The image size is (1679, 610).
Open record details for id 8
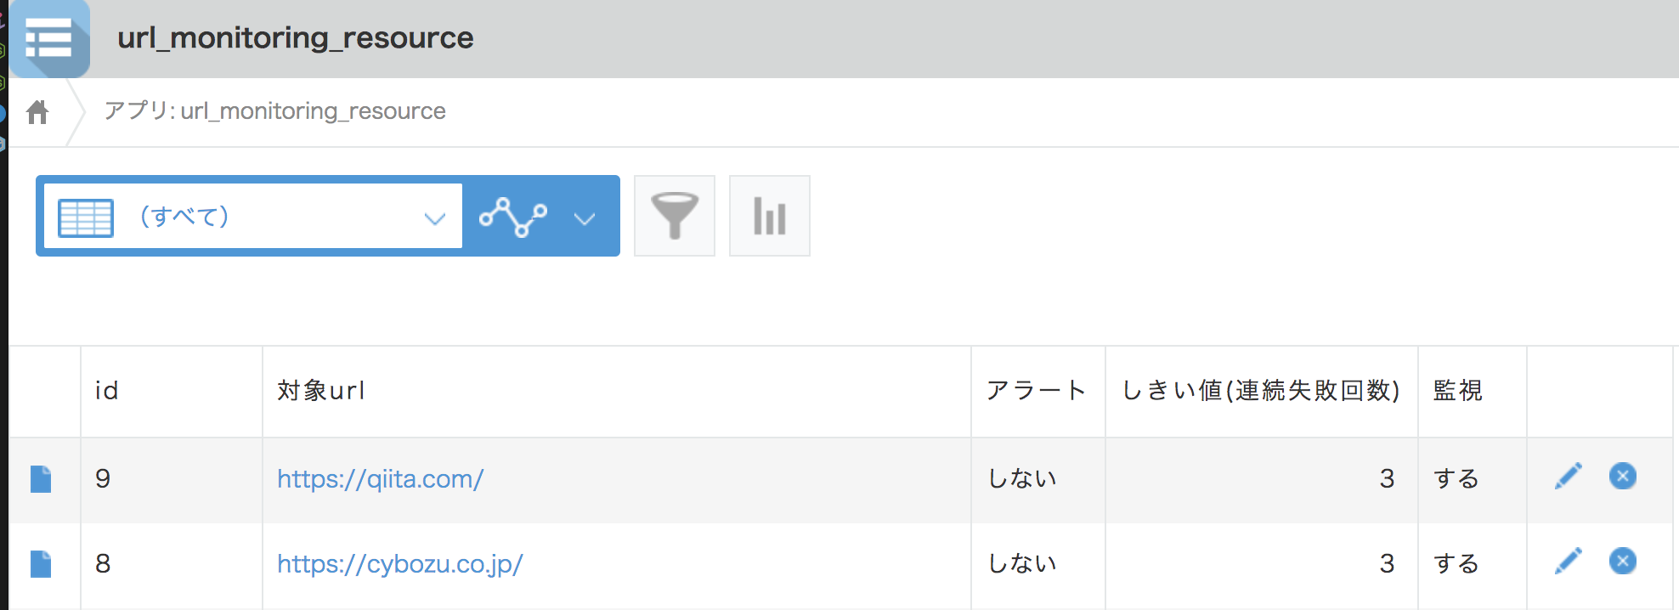click(x=41, y=564)
